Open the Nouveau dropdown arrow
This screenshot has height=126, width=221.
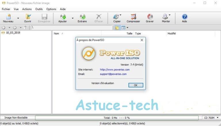tap(18, 18)
